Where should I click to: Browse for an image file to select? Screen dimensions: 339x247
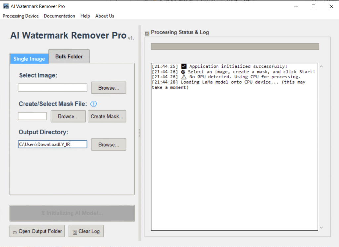tap(109, 88)
